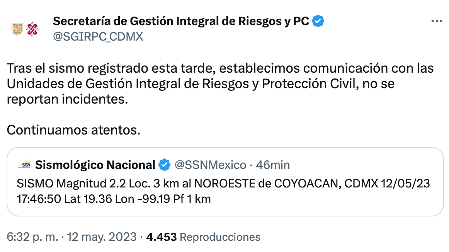The image size is (449, 252).
Task: Click the Reproducciones label
Action: 220,237
